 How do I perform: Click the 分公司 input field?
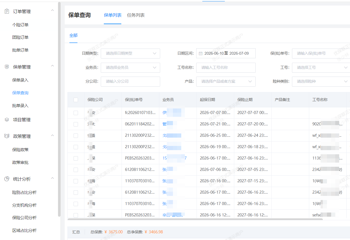(x=130, y=82)
